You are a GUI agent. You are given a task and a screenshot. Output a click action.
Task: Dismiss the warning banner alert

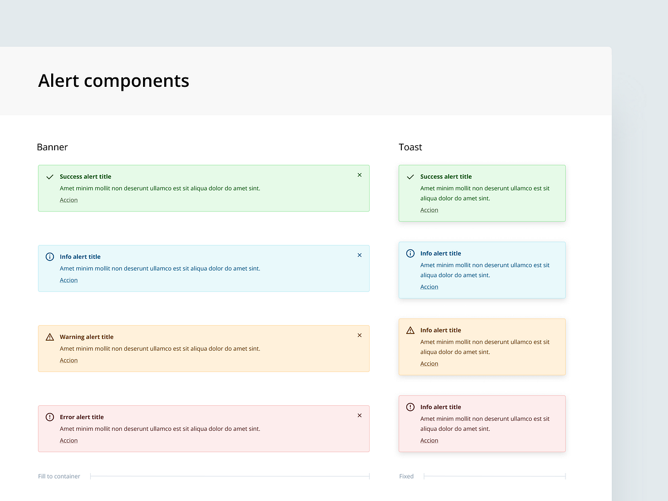point(360,335)
